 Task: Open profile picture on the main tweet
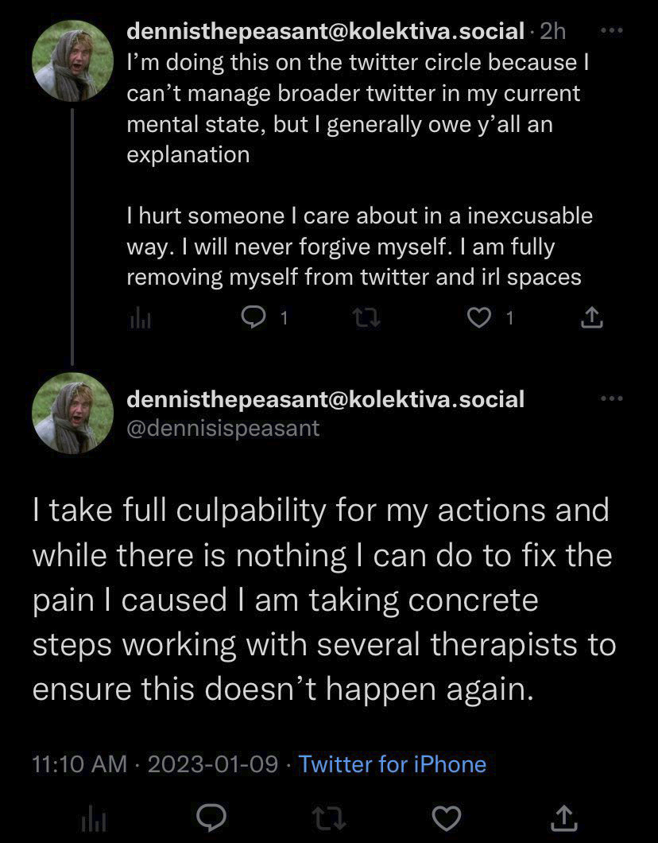pyautogui.click(x=72, y=412)
